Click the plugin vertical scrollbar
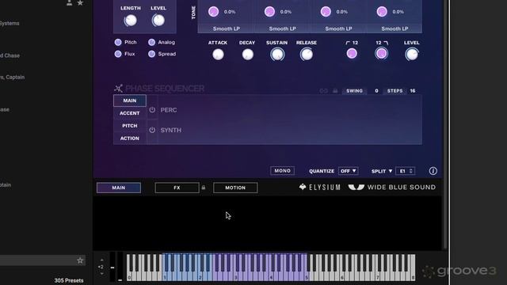Image resolution: width=507 pixels, height=285 pixels. point(445,124)
